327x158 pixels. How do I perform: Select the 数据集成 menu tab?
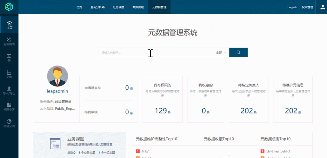pos(138,7)
